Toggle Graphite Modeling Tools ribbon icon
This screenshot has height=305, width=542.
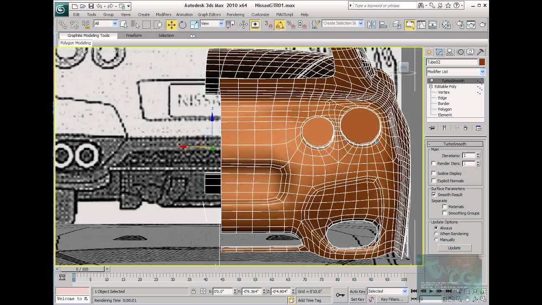pyautogui.click(x=410, y=25)
